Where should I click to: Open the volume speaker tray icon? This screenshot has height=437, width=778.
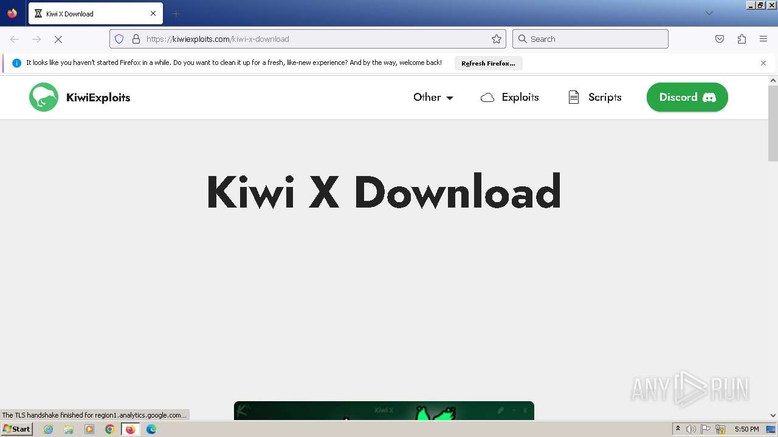[x=691, y=429]
